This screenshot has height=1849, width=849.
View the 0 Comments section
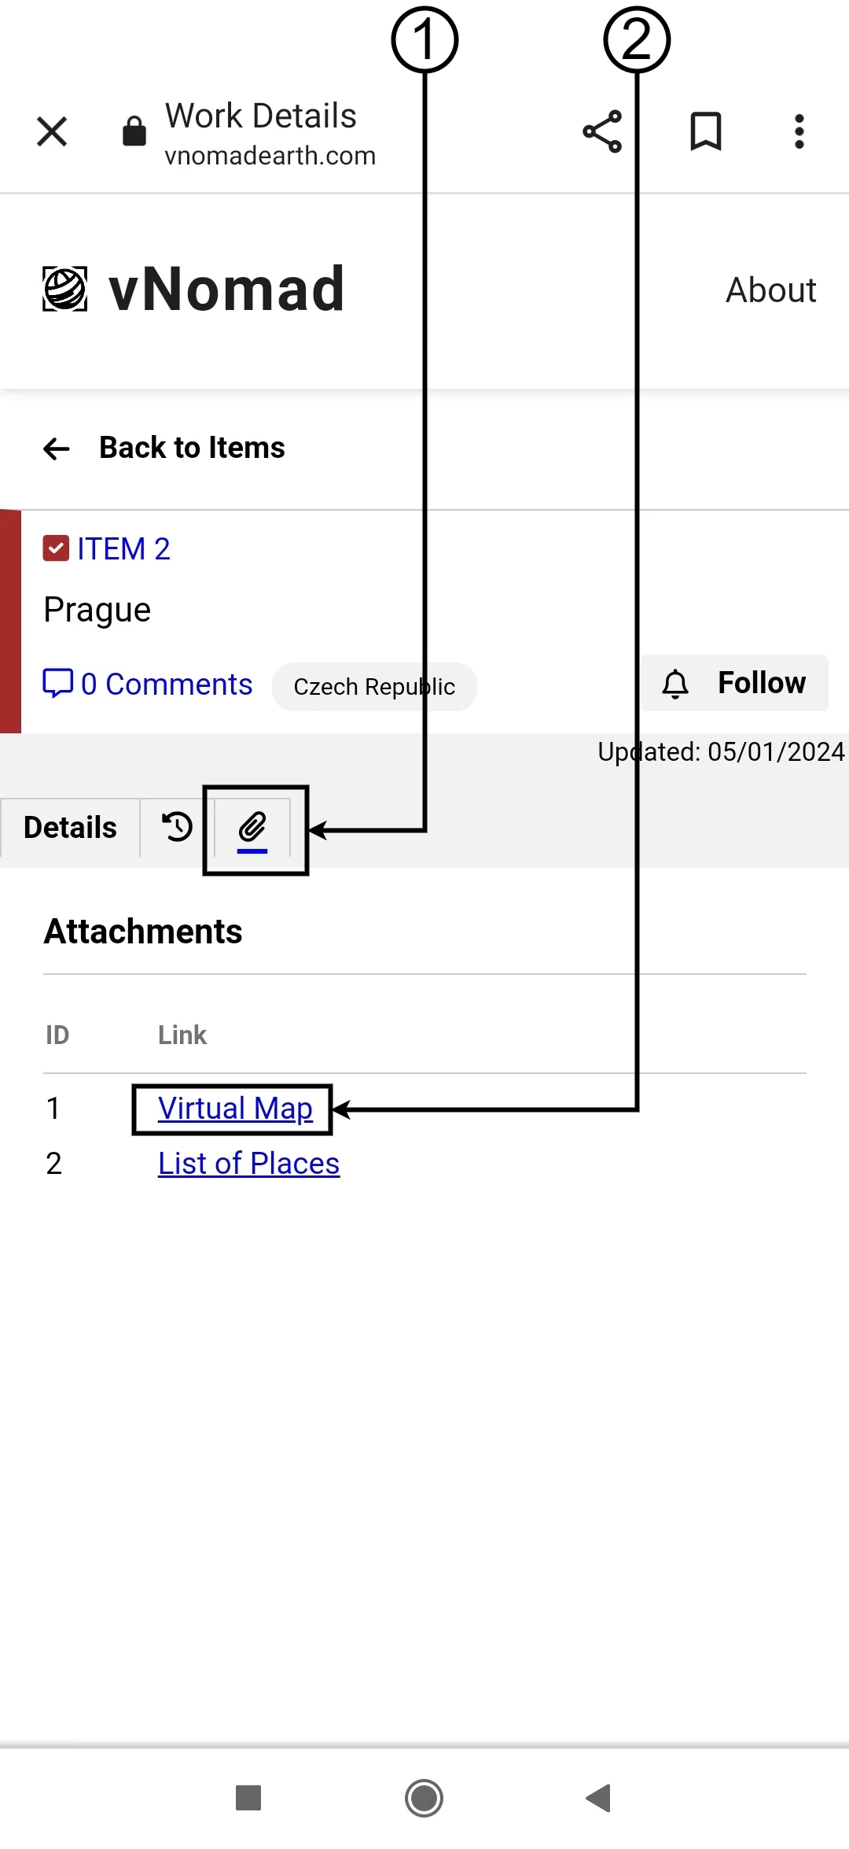click(x=148, y=684)
